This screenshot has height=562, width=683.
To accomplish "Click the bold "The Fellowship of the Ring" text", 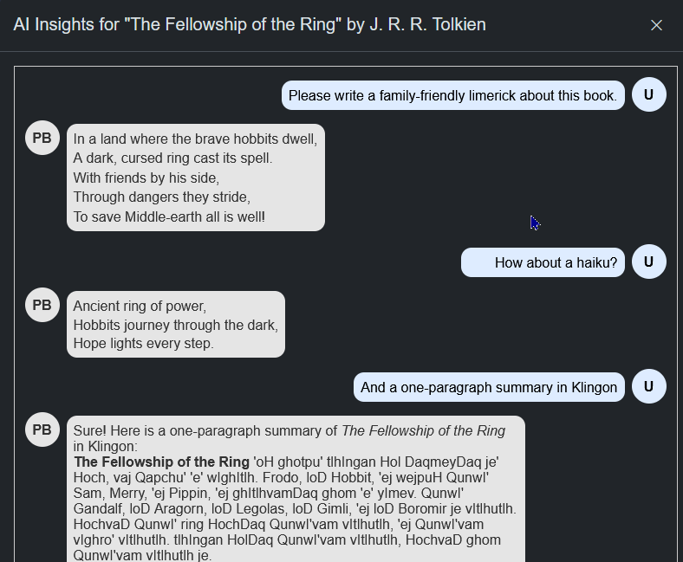I will (x=162, y=462).
